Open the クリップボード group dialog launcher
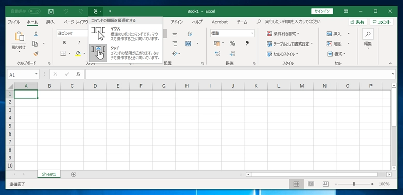Image resolution: width=403 pixels, height=195 pixels. (x=49, y=63)
